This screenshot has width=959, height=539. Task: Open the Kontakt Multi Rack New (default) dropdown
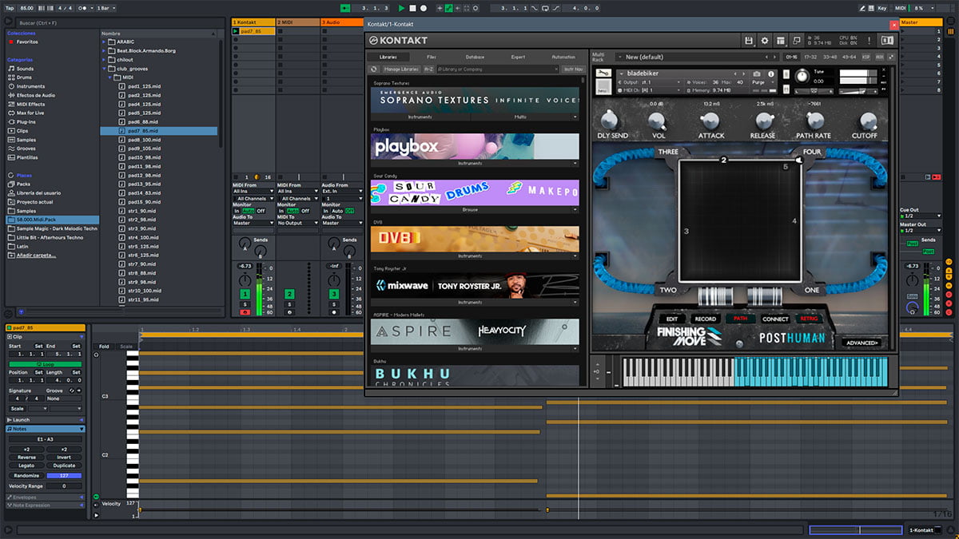point(698,57)
